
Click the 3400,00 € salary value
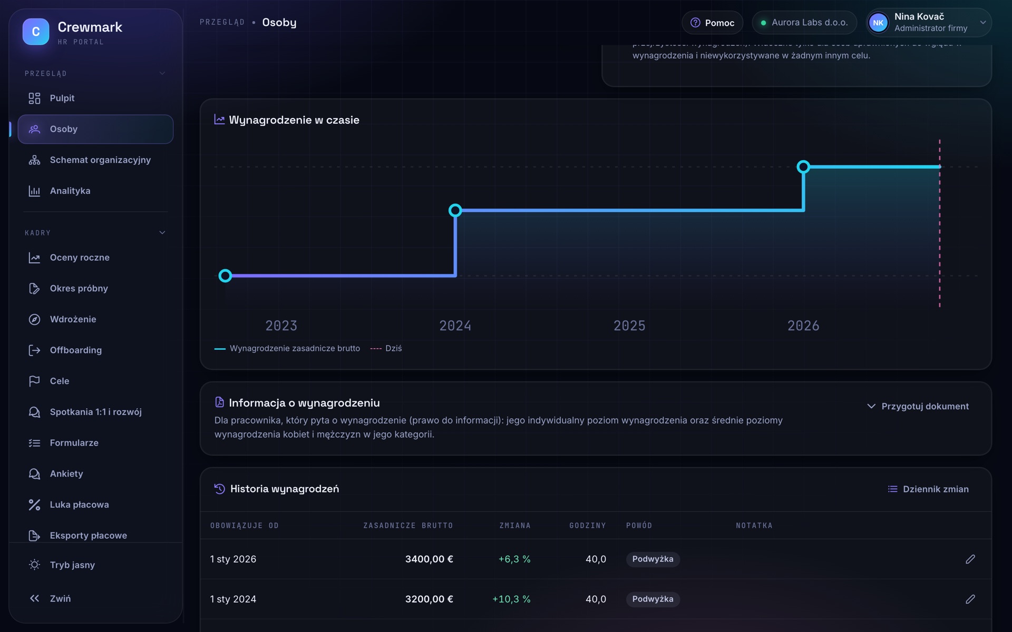(x=429, y=559)
